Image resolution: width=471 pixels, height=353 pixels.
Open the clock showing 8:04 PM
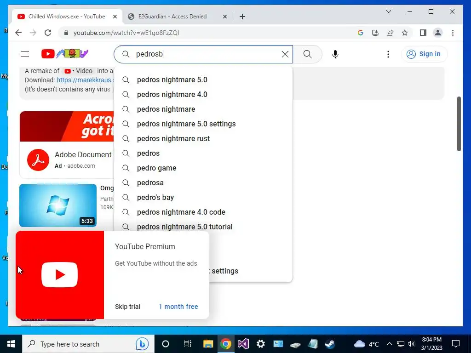coord(431,344)
